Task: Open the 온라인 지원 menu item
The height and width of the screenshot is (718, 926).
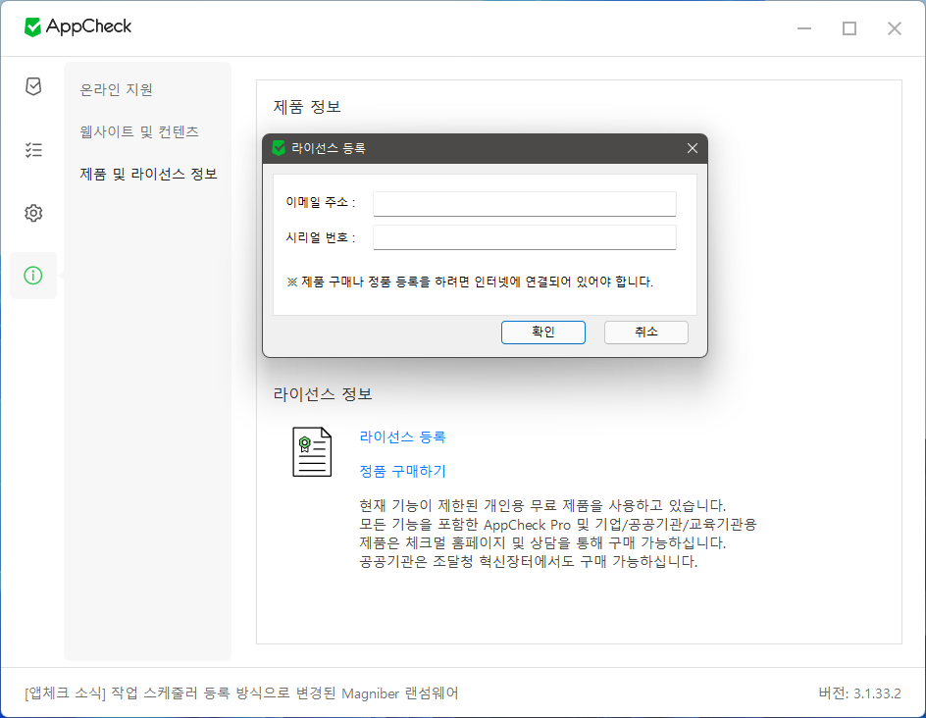Action: 117,89
